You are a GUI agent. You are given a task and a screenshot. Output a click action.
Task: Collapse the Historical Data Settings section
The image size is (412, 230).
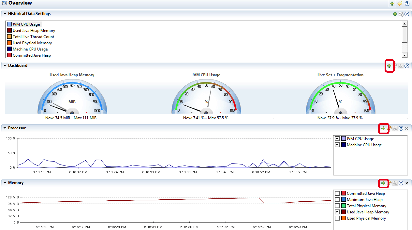pyautogui.click(x=5, y=14)
